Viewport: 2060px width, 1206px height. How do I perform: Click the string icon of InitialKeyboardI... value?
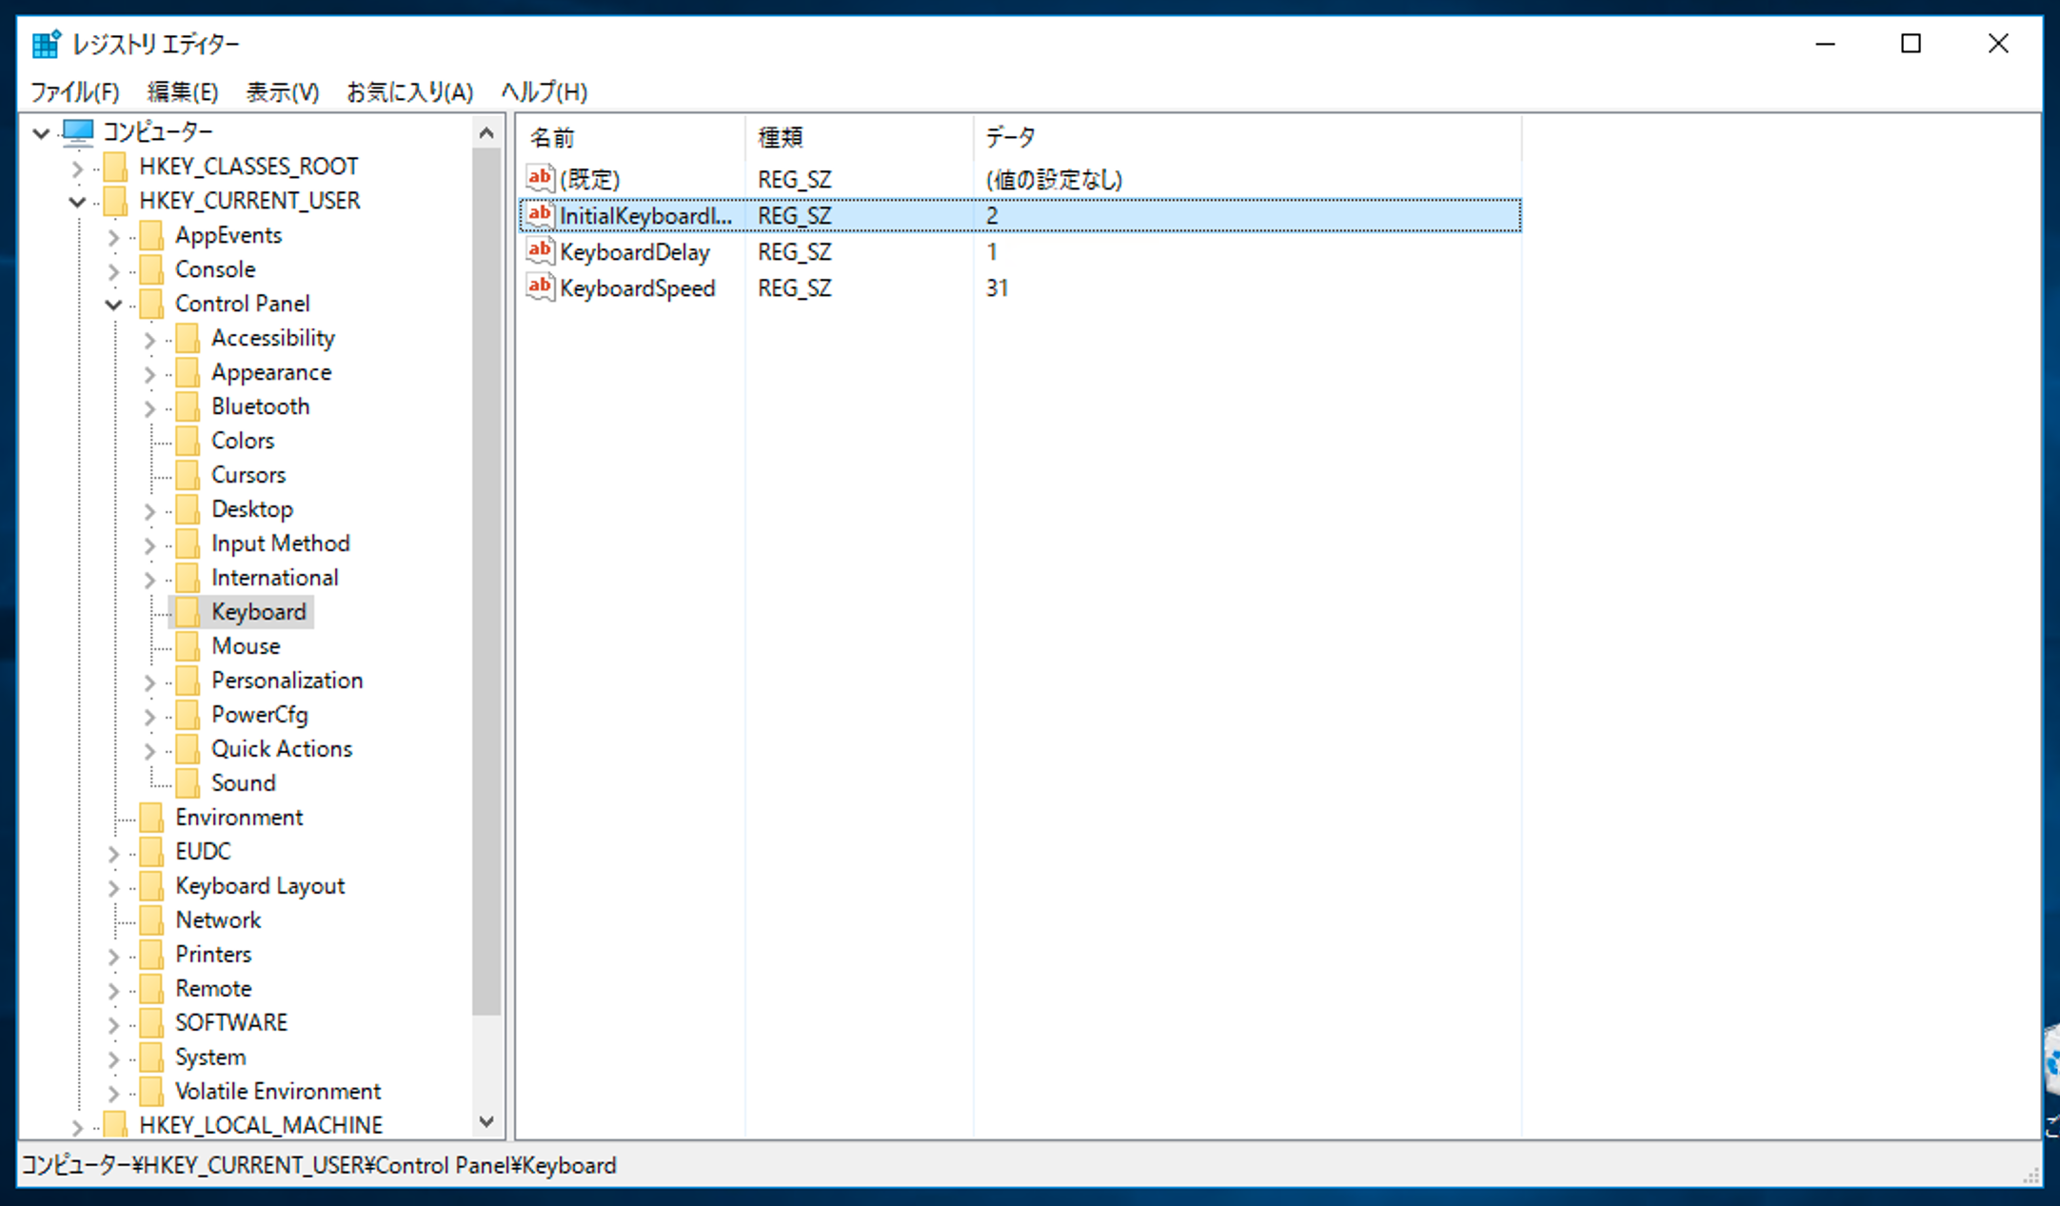click(540, 215)
